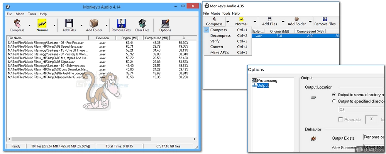Click Add Files floppy icon in 4.14 toolbar
The height and width of the screenshot is (154, 386).
tap(69, 23)
